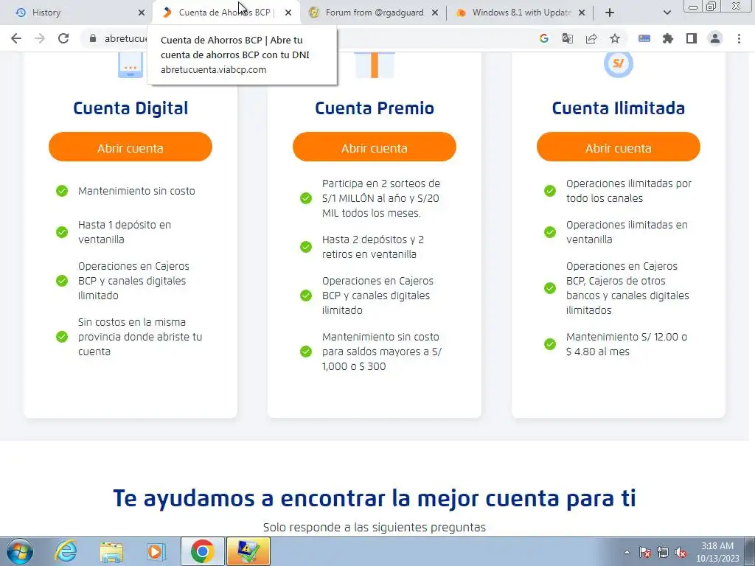The width and height of the screenshot is (755, 566).
Task: Open the extensions puzzle menu
Action: click(x=668, y=38)
